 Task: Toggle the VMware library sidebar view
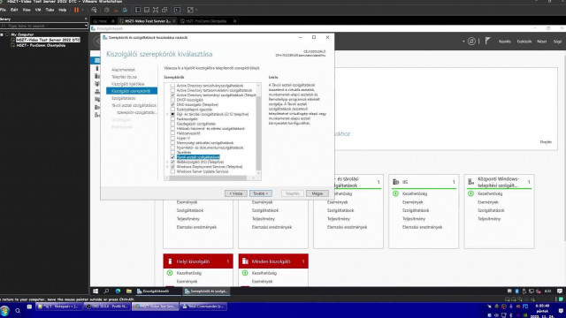coord(138,10)
